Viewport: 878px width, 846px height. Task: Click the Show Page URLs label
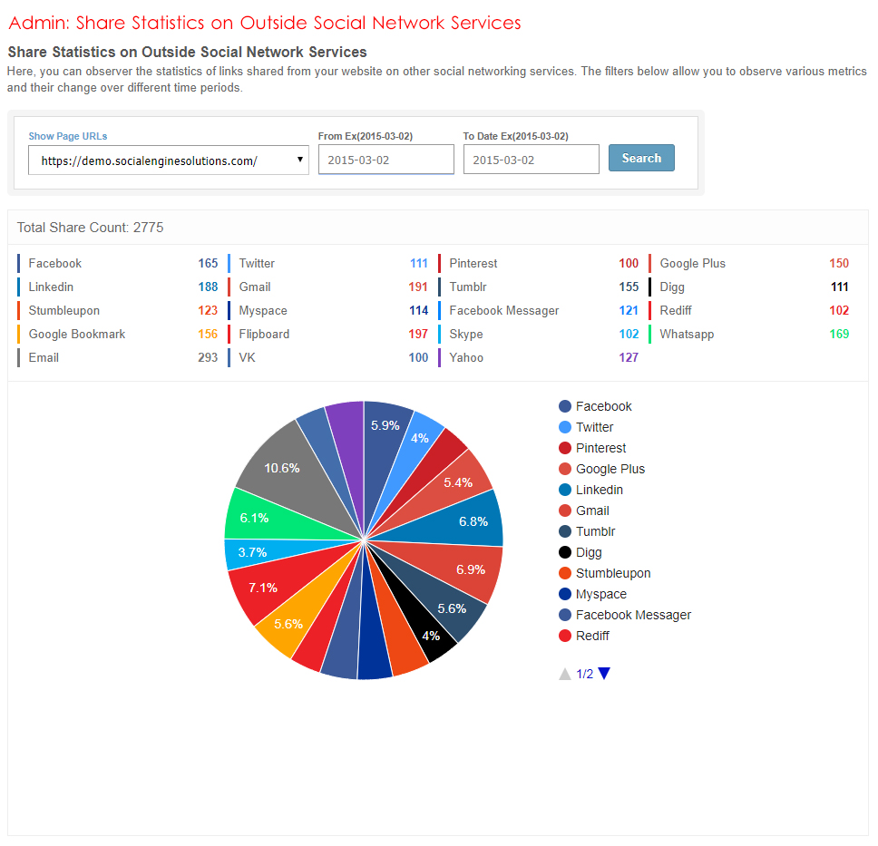pyautogui.click(x=67, y=136)
